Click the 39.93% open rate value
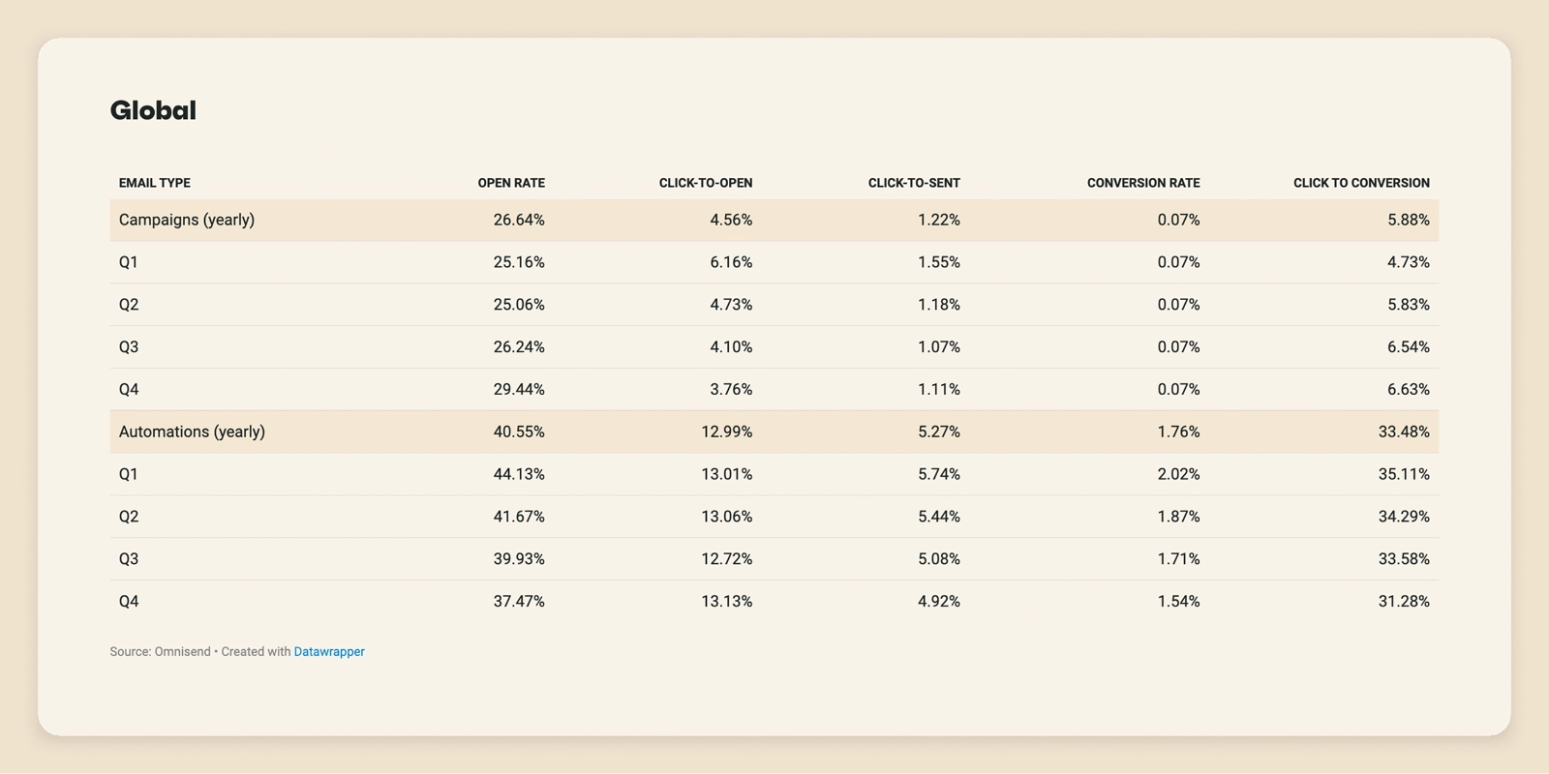The width and height of the screenshot is (1549, 774). 519,559
